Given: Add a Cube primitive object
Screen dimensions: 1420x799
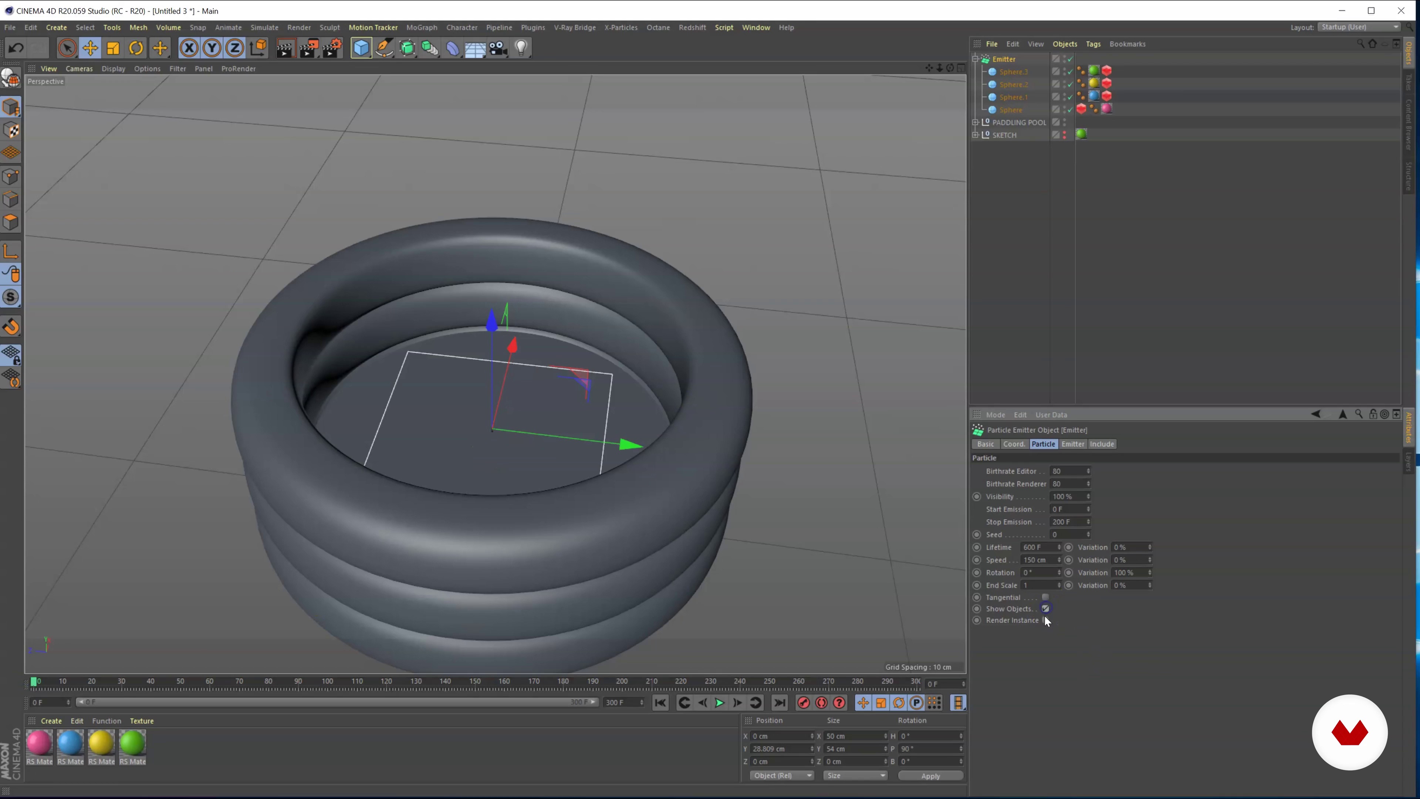Looking at the screenshot, I should point(361,48).
